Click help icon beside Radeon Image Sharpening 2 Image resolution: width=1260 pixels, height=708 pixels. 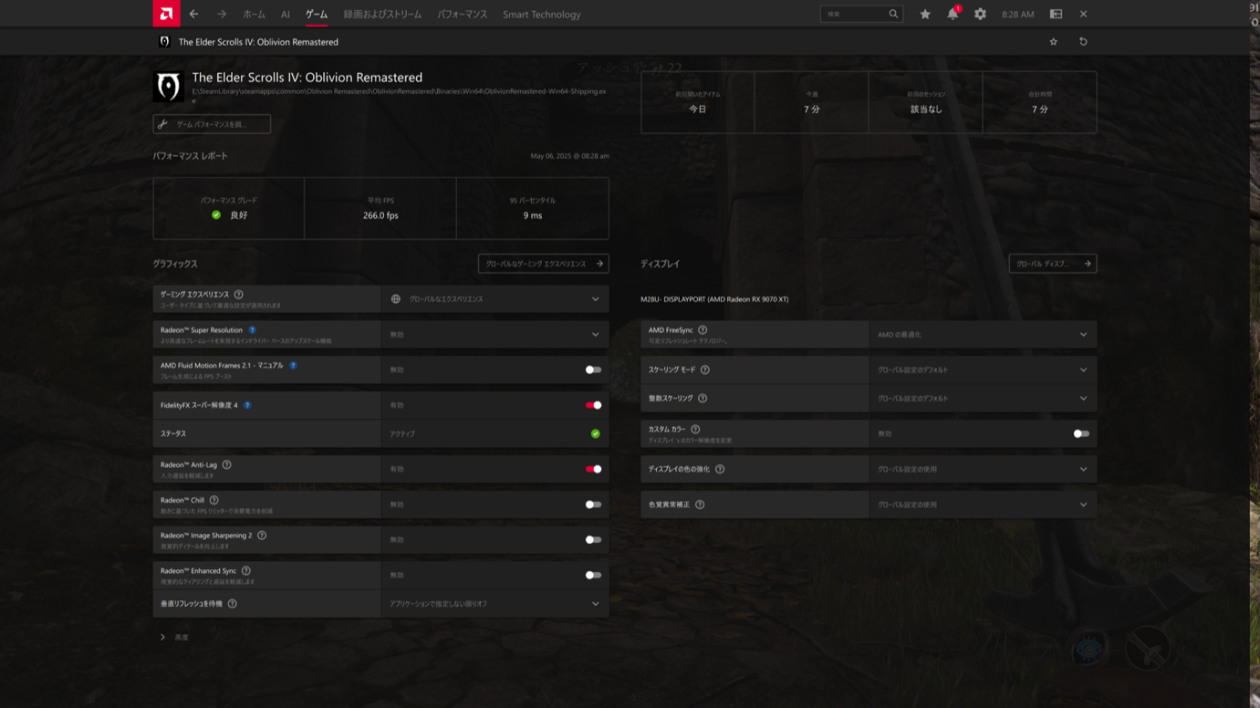click(262, 536)
